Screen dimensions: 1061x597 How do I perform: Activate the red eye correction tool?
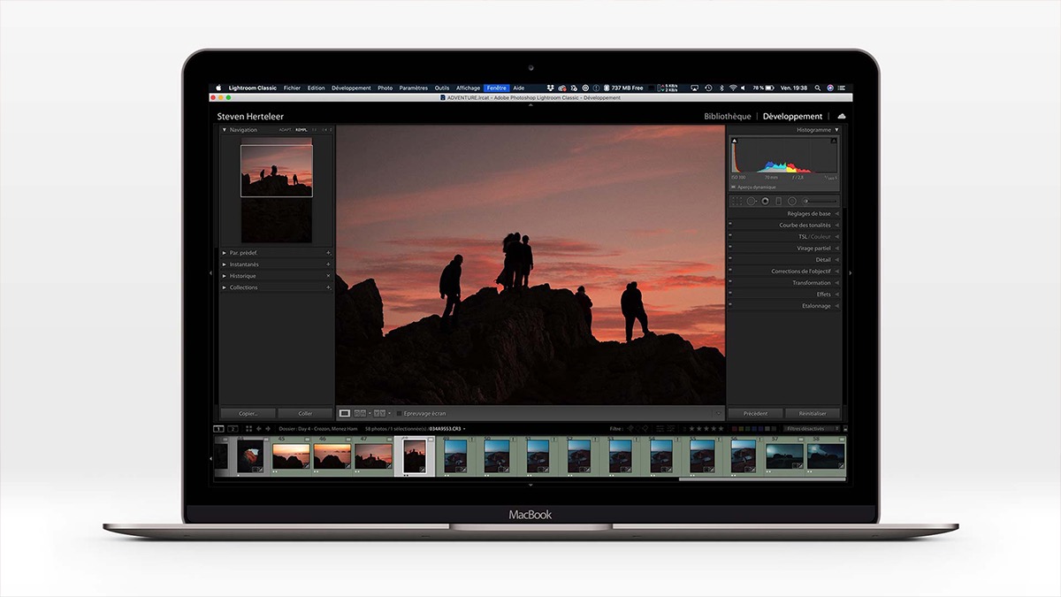coord(765,202)
